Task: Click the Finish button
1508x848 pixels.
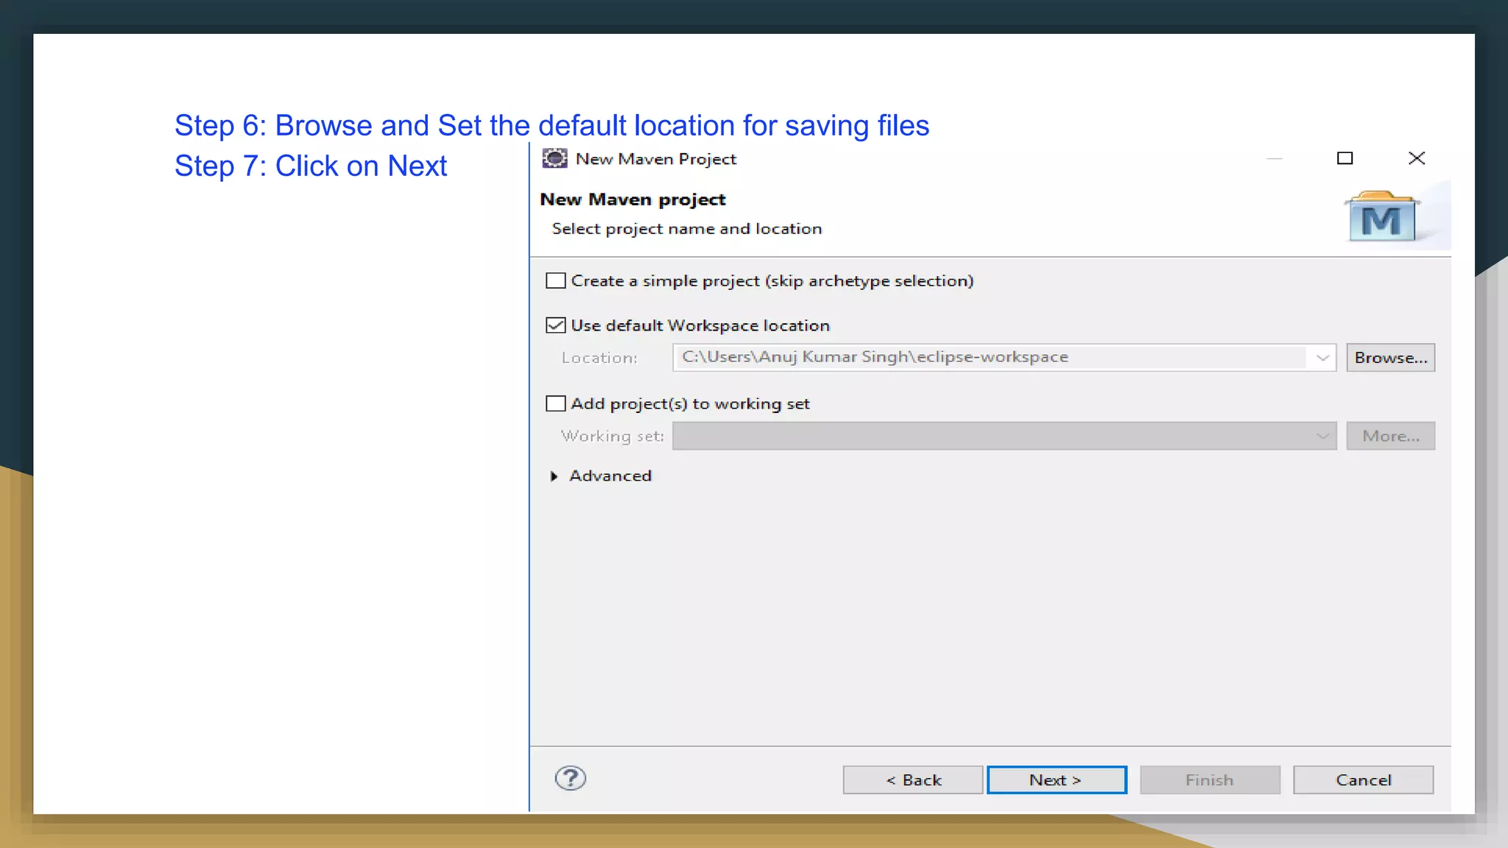Action: click(x=1209, y=780)
